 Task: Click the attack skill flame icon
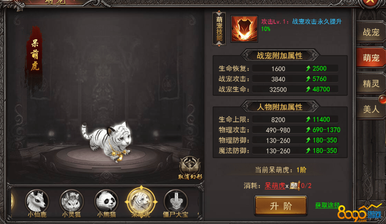244,29
